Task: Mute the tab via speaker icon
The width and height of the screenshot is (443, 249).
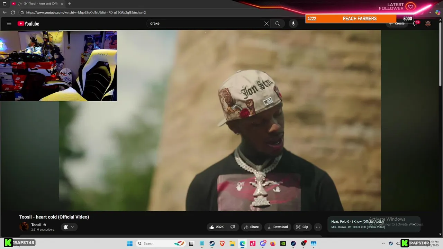Action: pos(20,3)
